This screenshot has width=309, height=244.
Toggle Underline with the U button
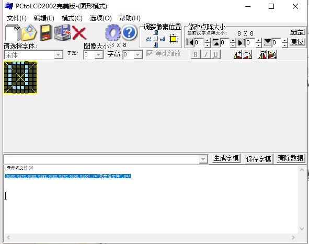pos(216,54)
